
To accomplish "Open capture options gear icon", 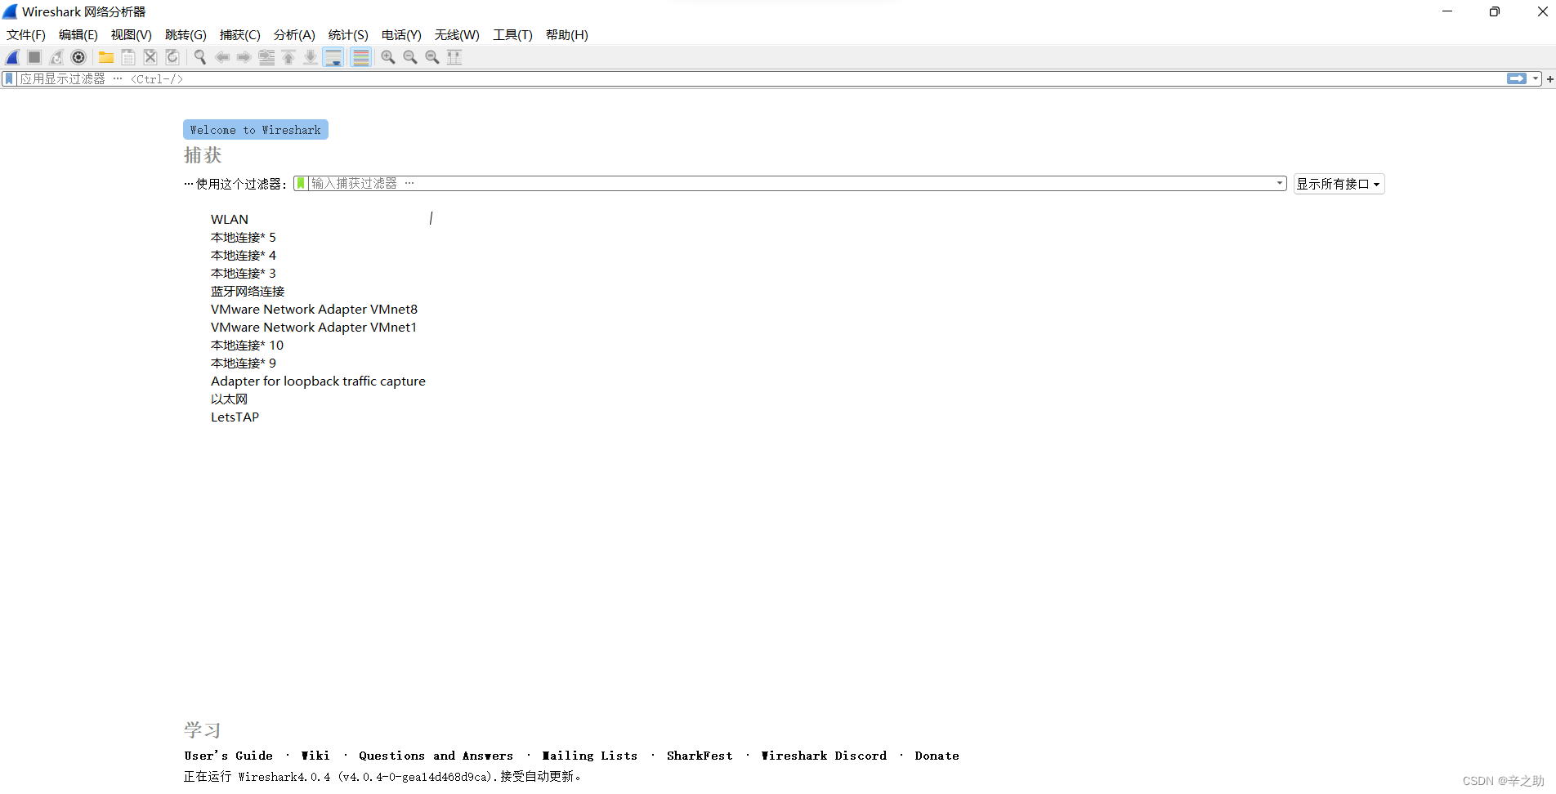I will (78, 57).
